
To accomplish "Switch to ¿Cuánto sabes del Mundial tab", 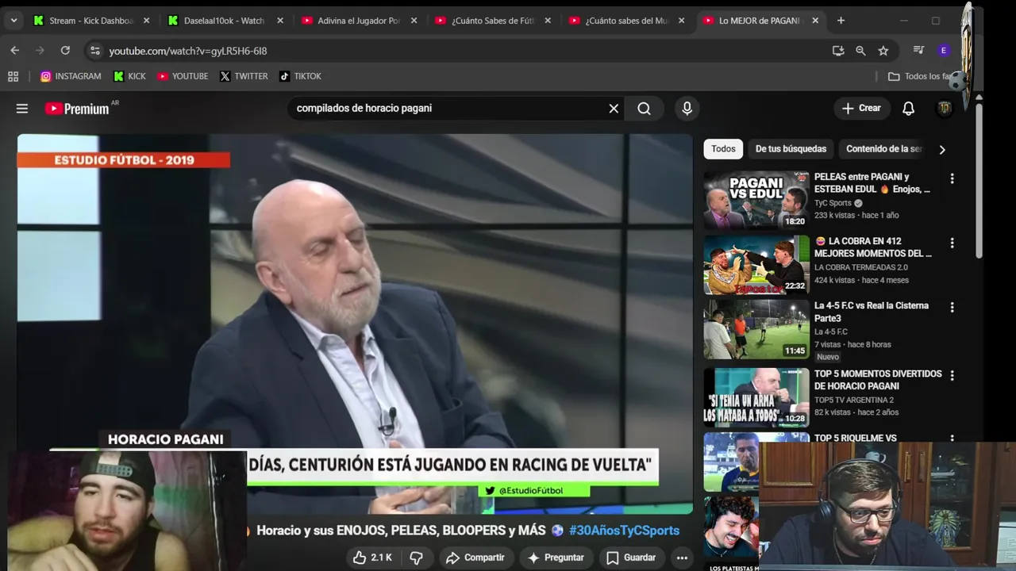I will (x=627, y=21).
